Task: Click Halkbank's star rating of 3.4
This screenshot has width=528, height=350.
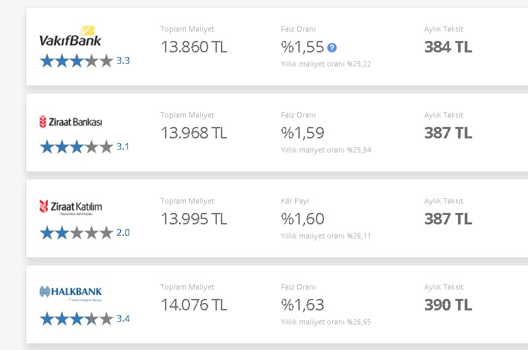Action: (85, 318)
